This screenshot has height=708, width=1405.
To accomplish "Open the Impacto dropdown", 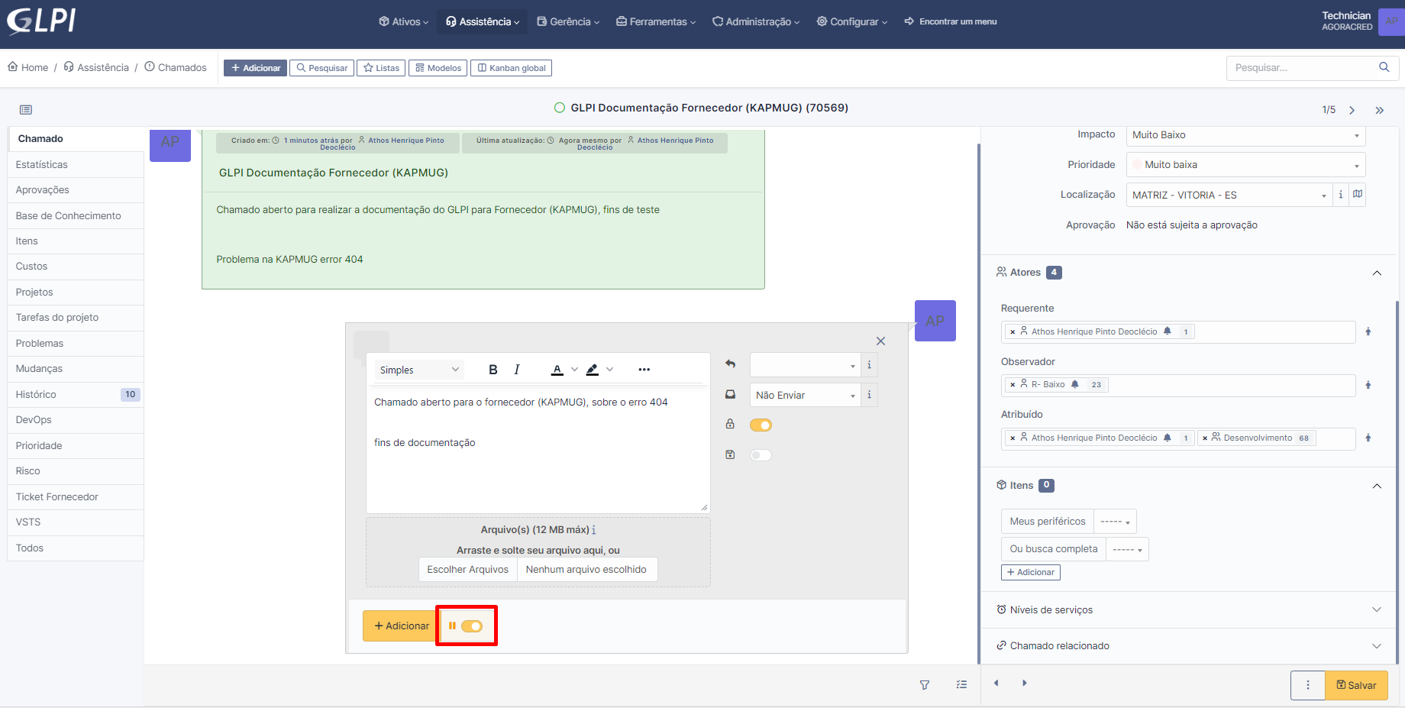I will coord(1245,135).
